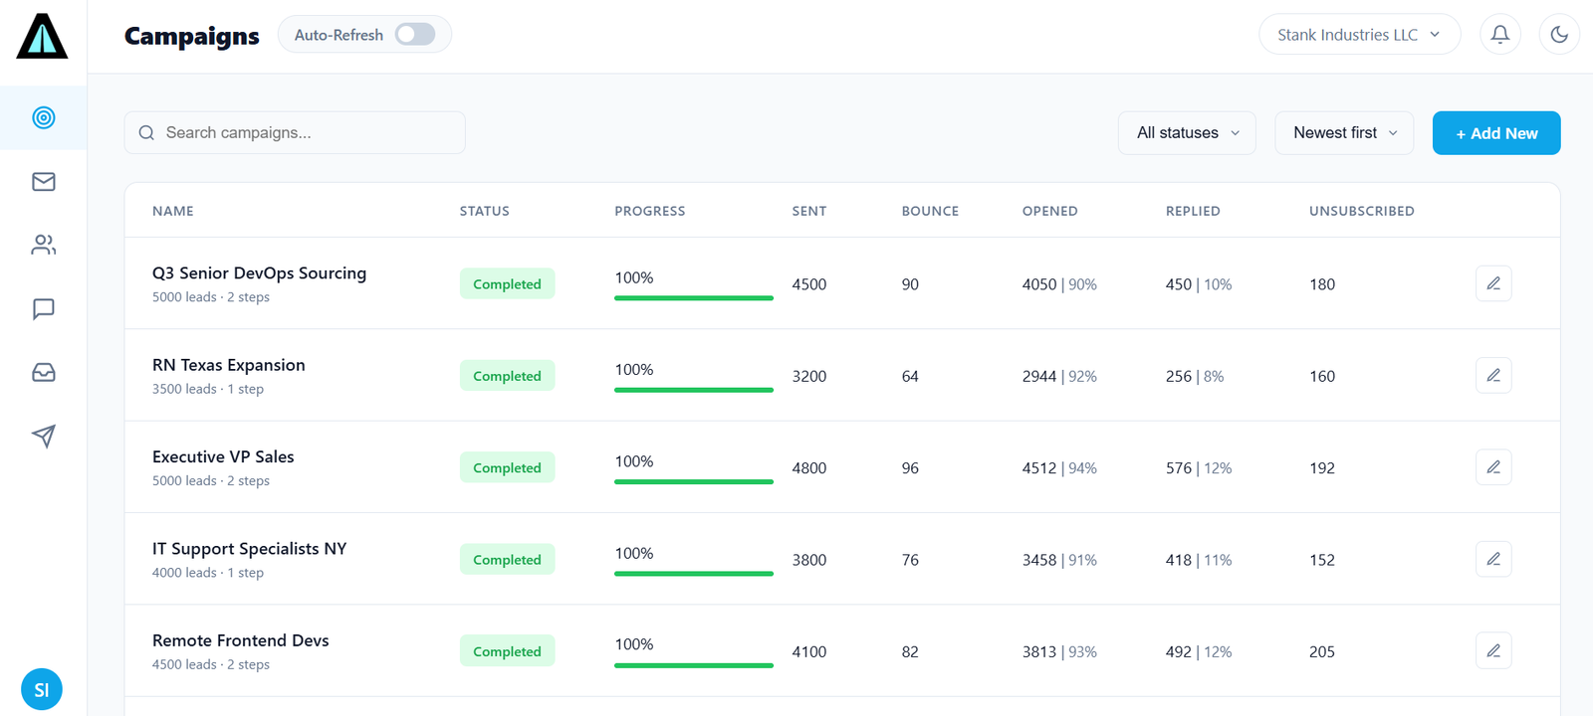This screenshot has width=1593, height=716.
Task: Click '5000 leads · 2 steps' under Q3 Senior DevOps
Action: [x=211, y=297]
